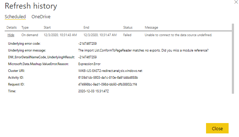Click the Status column header

[x=128, y=28]
